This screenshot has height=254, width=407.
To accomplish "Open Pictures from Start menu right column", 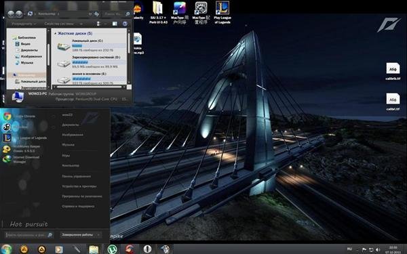I will pyautogui.click(x=73, y=135).
